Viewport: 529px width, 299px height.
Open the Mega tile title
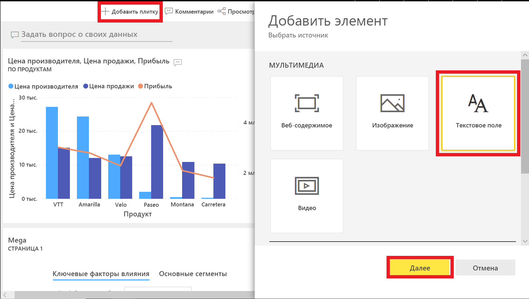(x=17, y=240)
